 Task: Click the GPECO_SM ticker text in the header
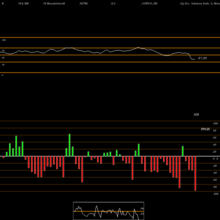(150, 4)
